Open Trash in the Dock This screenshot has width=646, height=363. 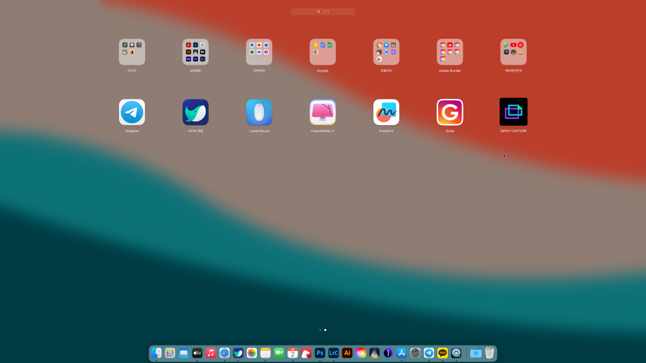point(490,353)
